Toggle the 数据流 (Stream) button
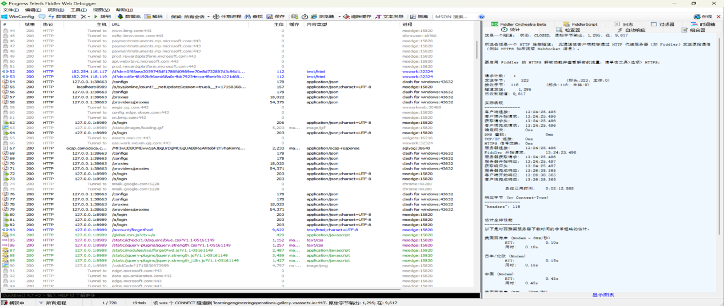Image resolution: width=724 pixels, height=306 pixels. 129,17
